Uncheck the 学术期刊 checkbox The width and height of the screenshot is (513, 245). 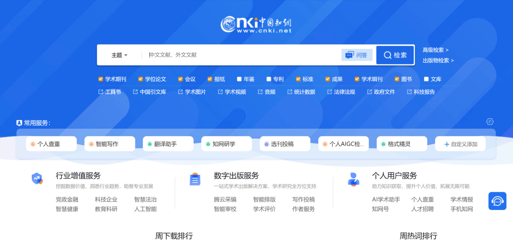click(101, 79)
